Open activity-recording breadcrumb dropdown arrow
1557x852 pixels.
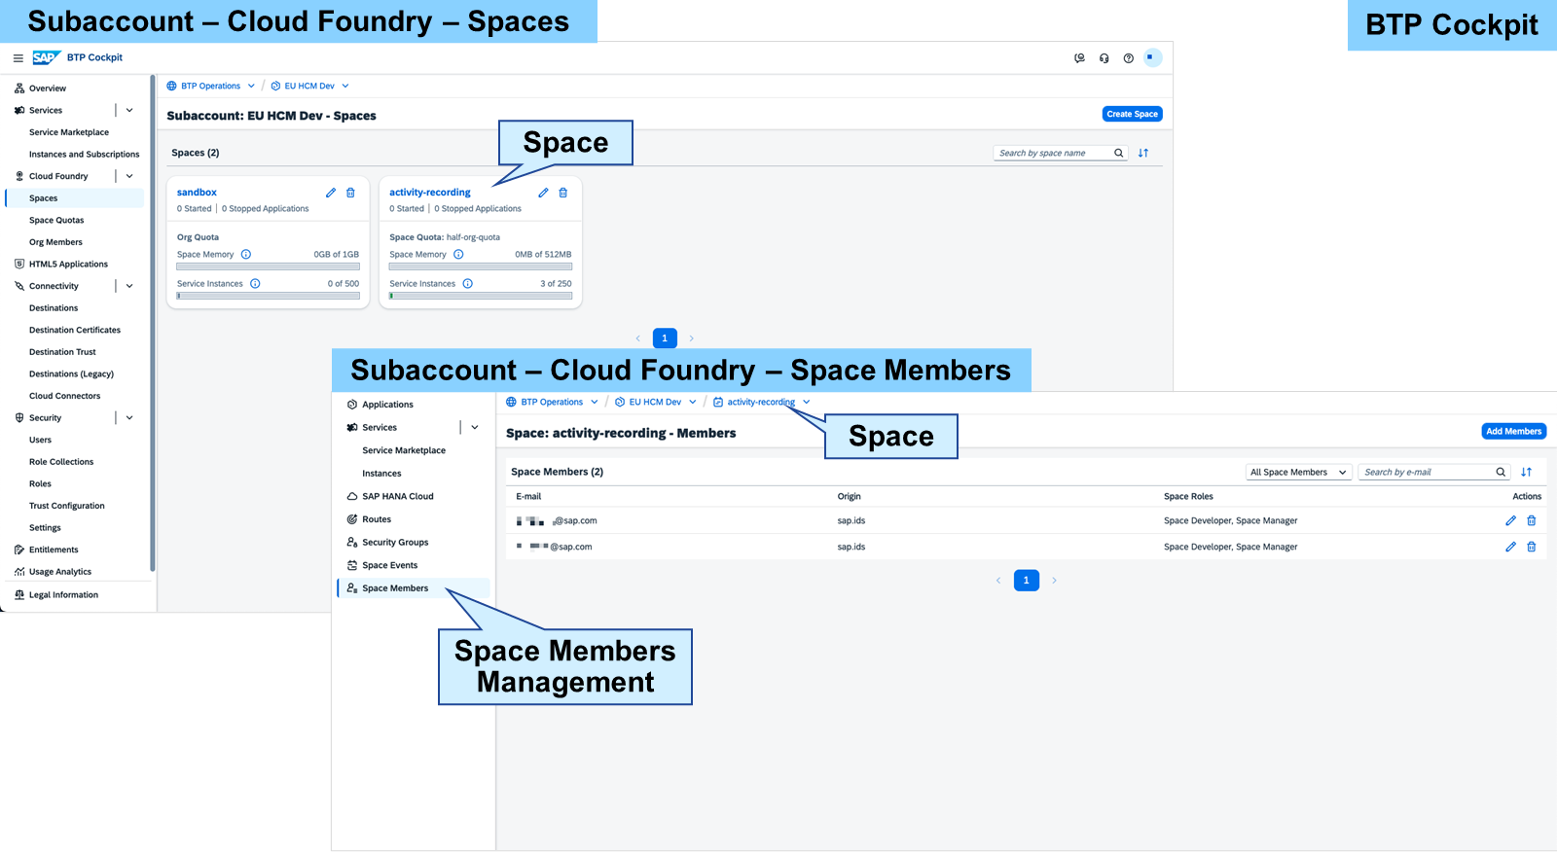tap(807, 402)
